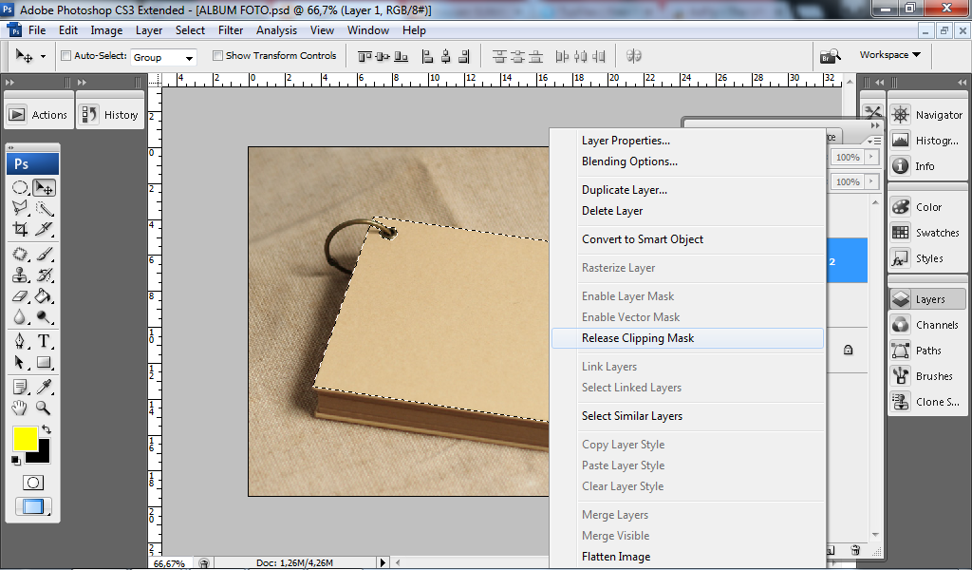Expand the Workspace dropdown

[x=889, y=55]
